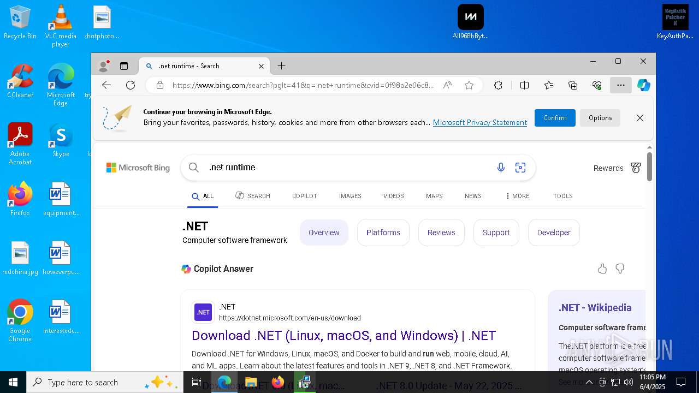Screen dimensions: 699x393
Task: Select the Reviews pill button
Action: tap(441, 233)
